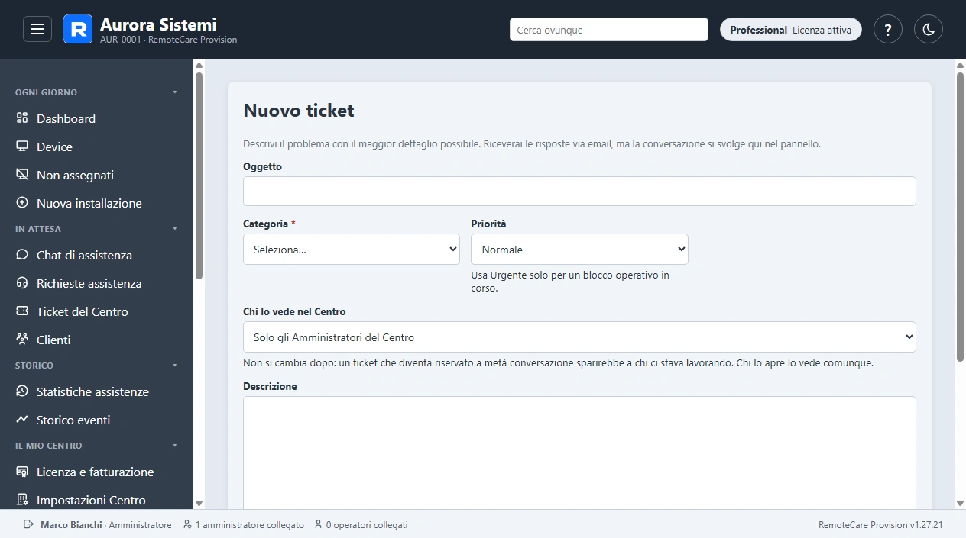Click into the Descrizione text area

click(x=579, y=453)
